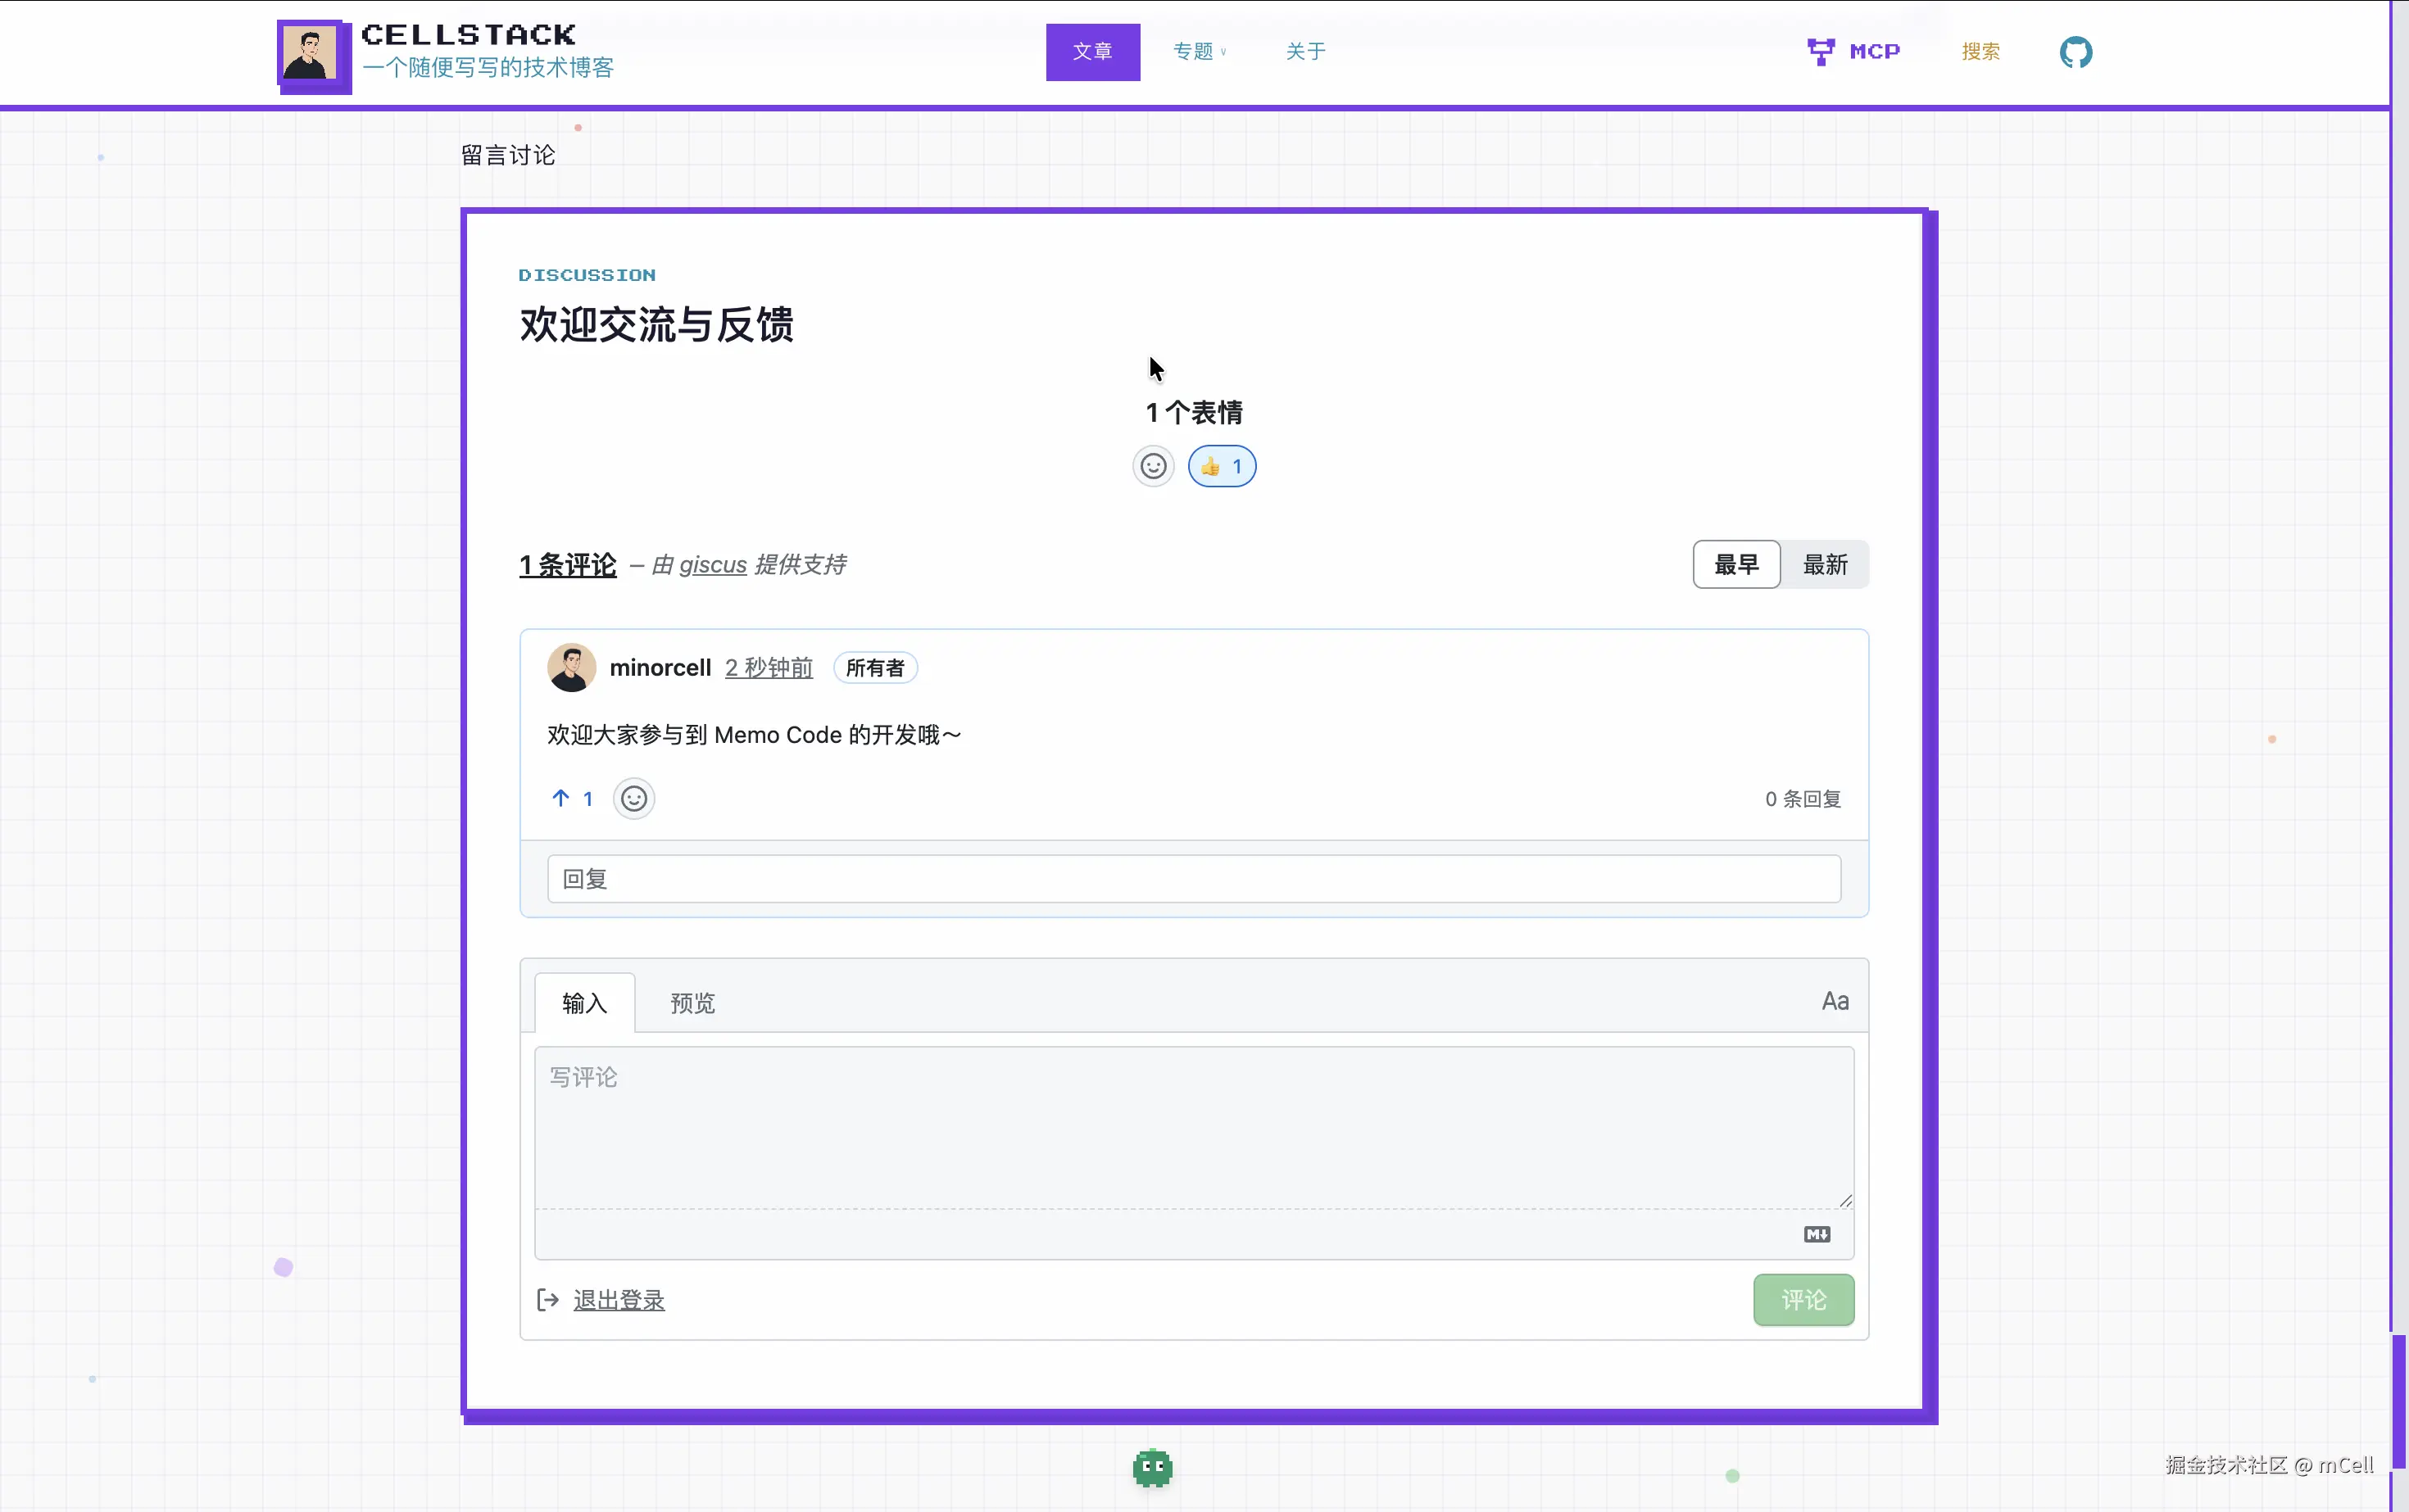Toggle the thumbs-up reaction pill
The width and height of the screenshot is (2409, 1512).
(1222, 466)
